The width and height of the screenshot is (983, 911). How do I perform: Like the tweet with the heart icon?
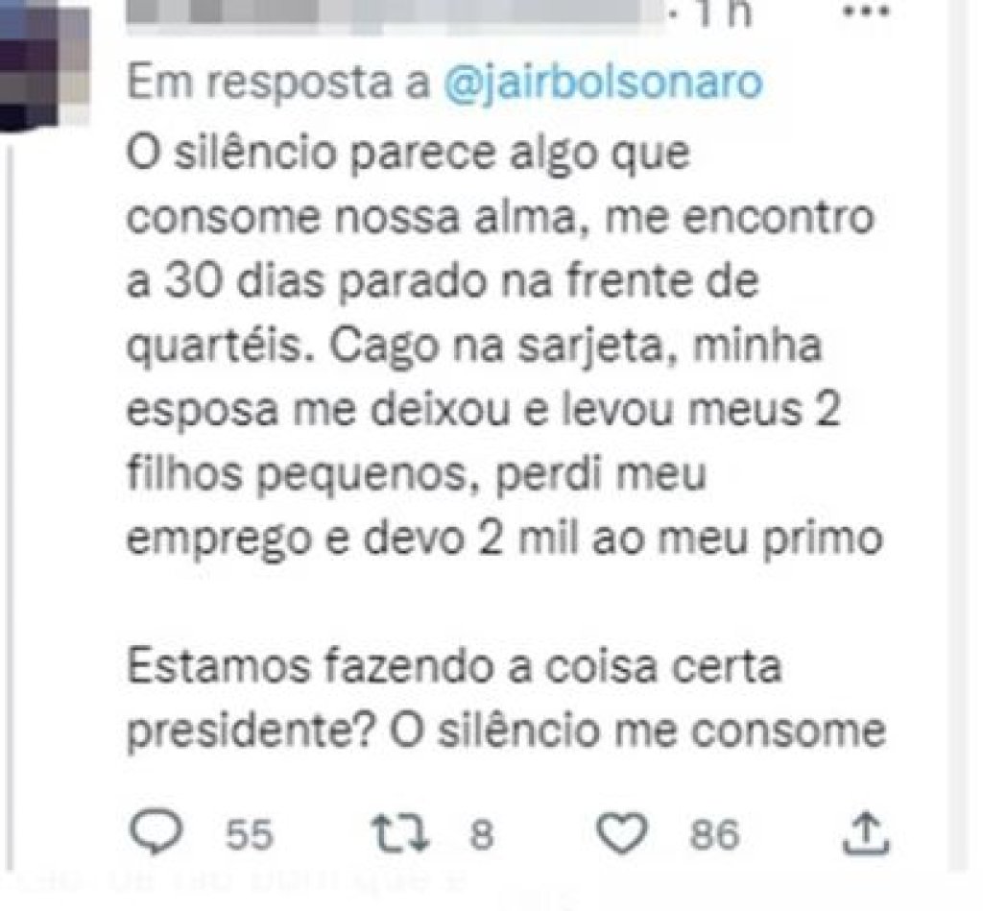pyautogui.click(x=621, y=833)
